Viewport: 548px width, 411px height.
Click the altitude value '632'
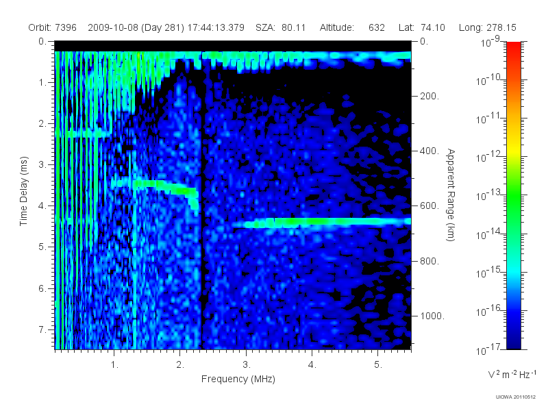click(x=377, y=27)
